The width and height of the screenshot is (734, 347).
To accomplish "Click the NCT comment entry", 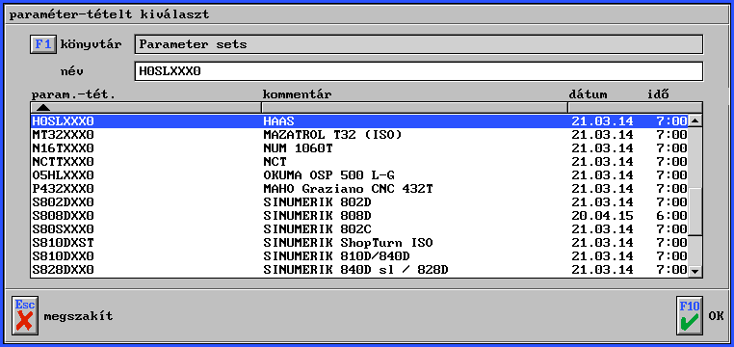I will point(275,162).
